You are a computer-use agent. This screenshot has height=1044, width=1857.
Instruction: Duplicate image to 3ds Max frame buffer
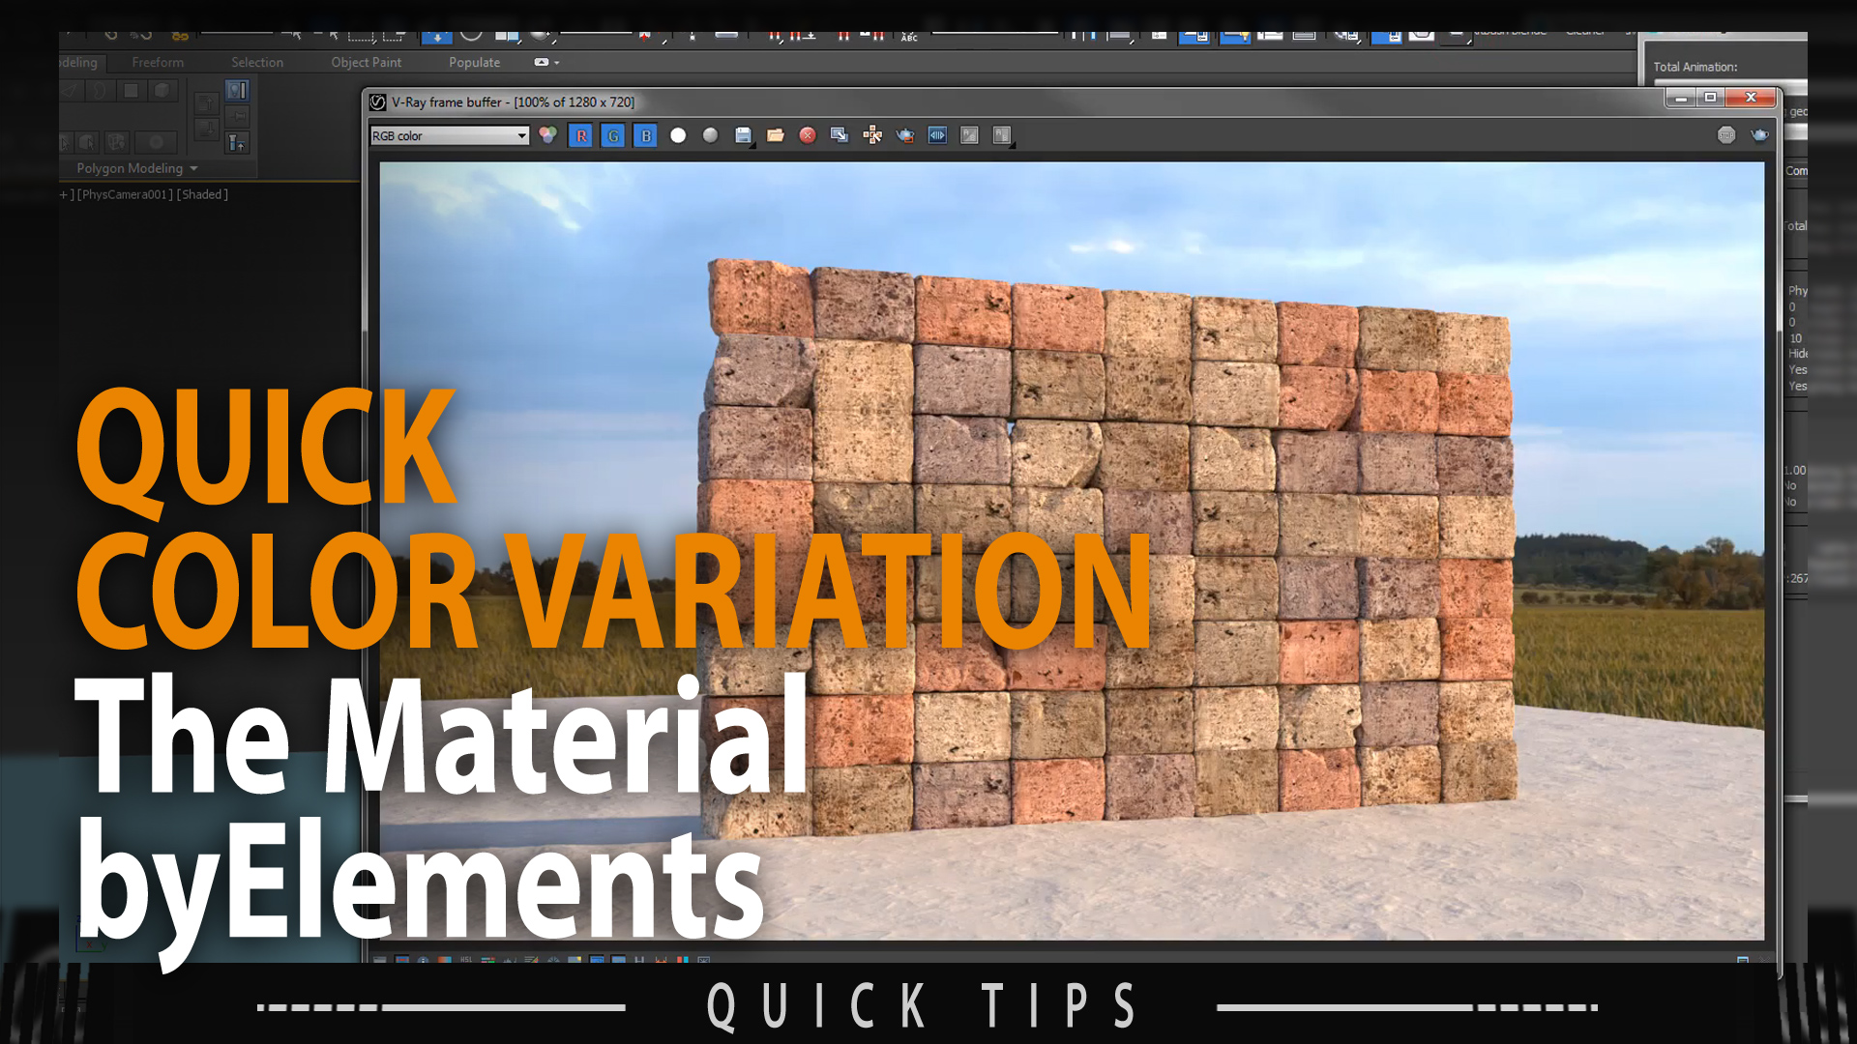840,135
